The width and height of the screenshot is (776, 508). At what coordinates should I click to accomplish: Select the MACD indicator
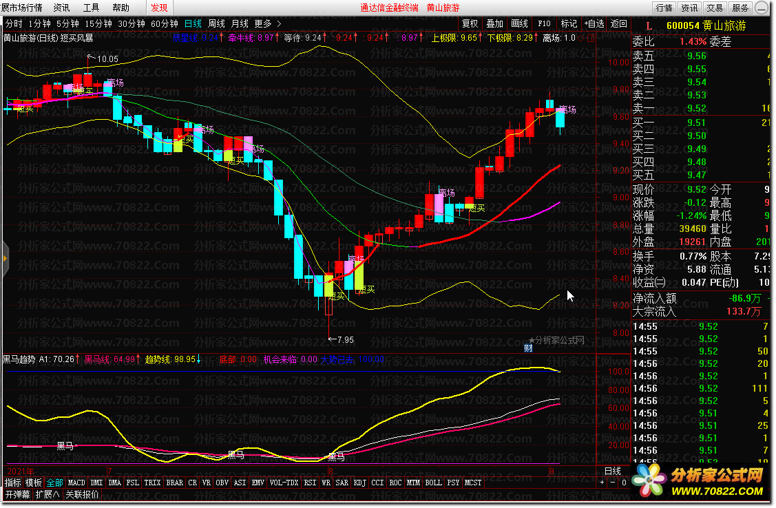(76, 483)
